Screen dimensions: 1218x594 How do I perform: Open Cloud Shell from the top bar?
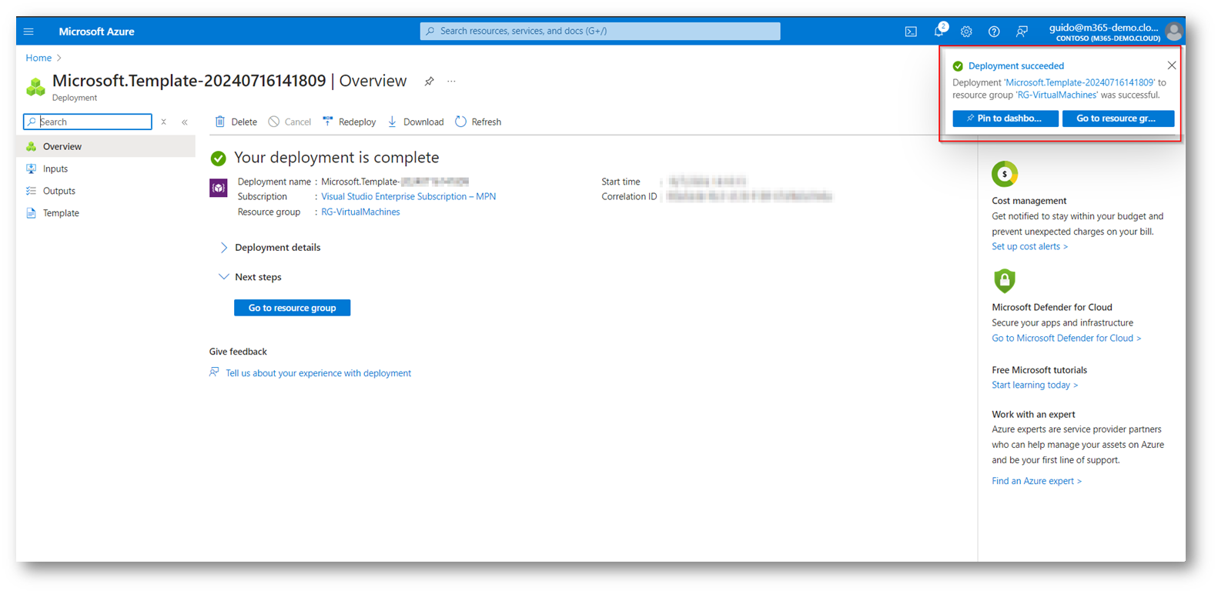point(911,32)
